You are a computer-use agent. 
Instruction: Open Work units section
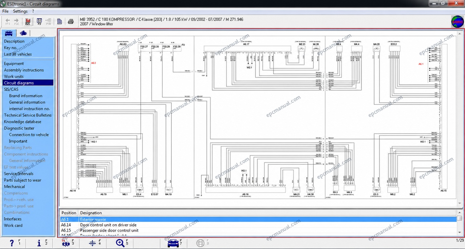point(14,76)
